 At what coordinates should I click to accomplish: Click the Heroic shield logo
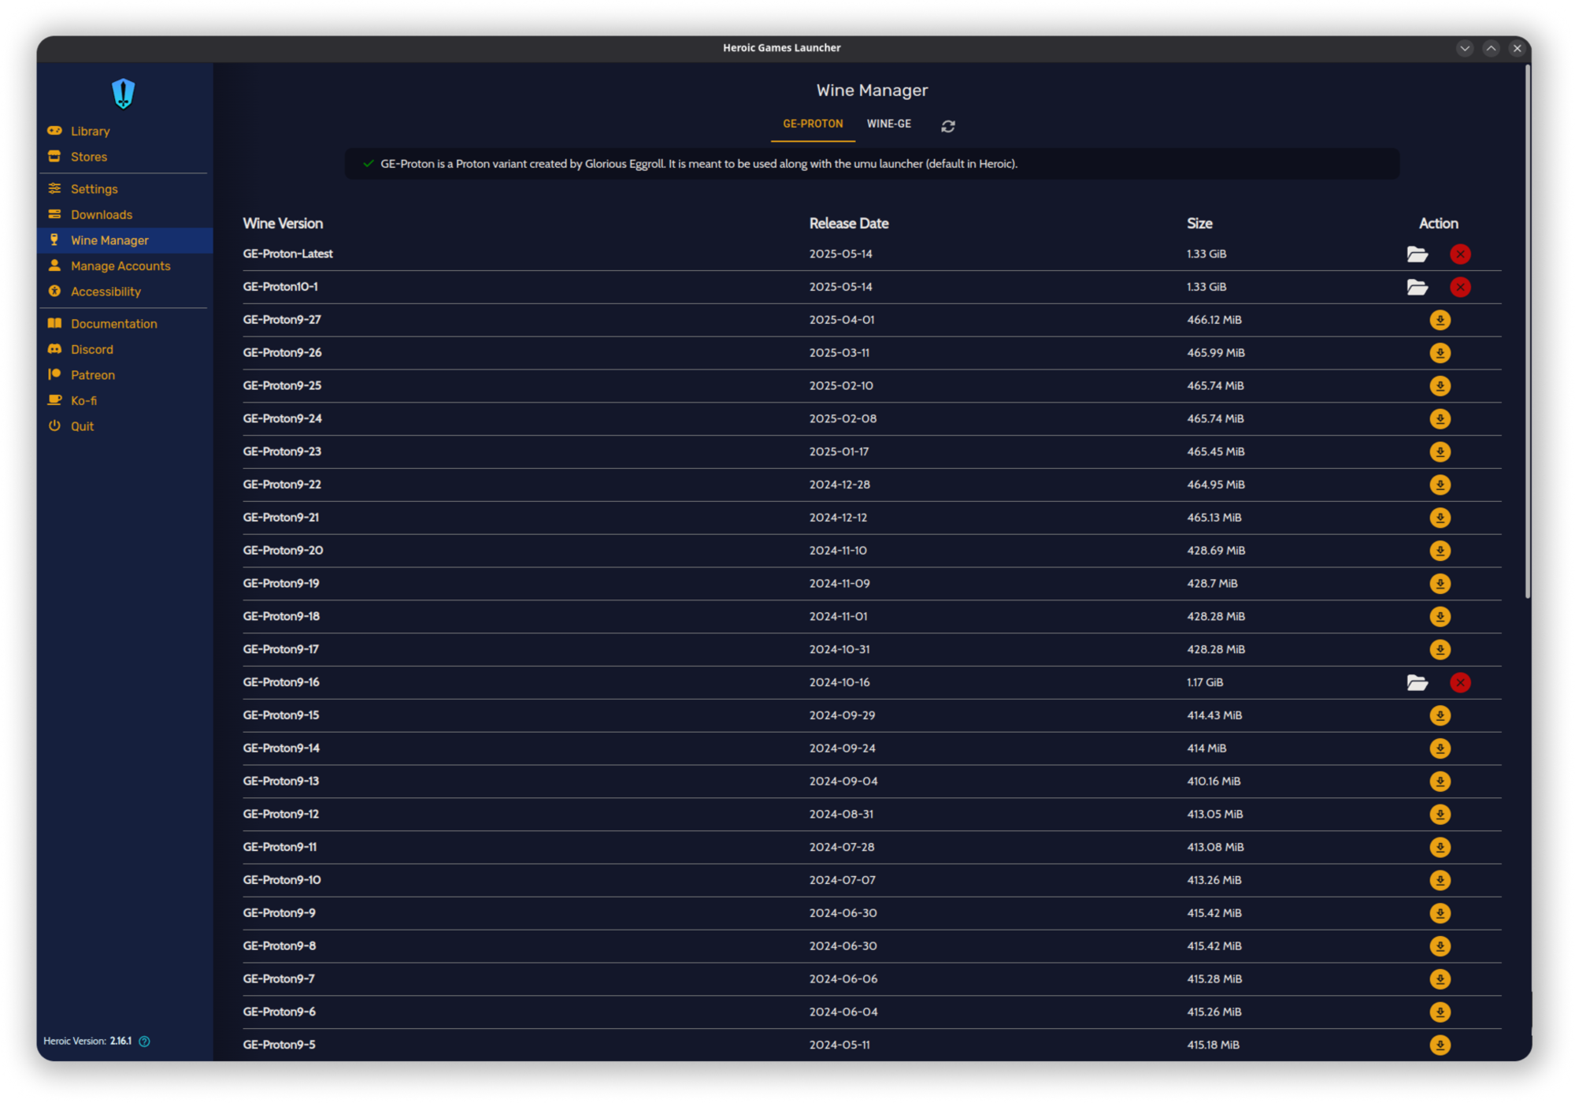[x=124, y=94]
